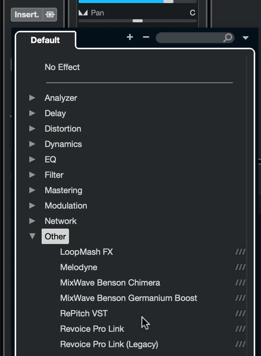The height and width of the screenshot is (356, 261).
Task: Click the VST3 stripes icon beside Melodyne
Action: pos(240,267)
